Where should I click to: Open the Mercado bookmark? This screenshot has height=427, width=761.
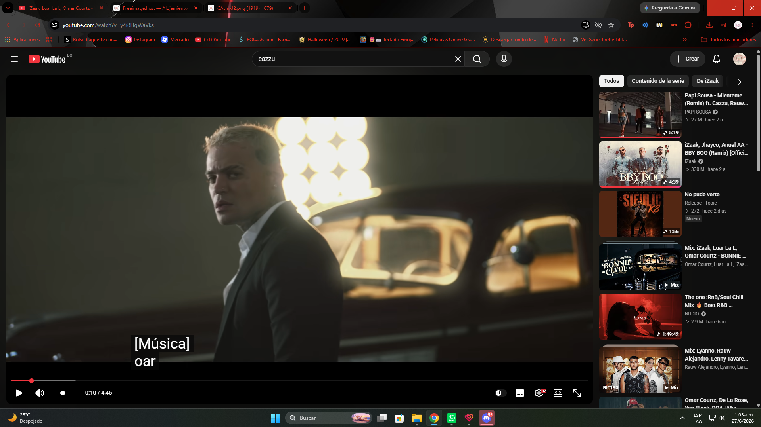(x=175, y=40)
